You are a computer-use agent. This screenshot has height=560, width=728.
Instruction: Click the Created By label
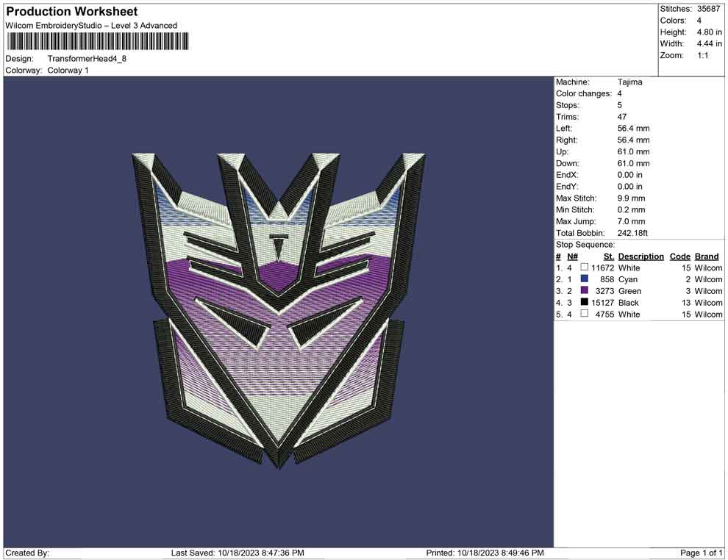coord(27,553)
